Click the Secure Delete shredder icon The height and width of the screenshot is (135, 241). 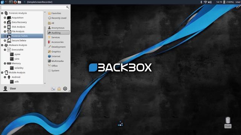[9, 40]
